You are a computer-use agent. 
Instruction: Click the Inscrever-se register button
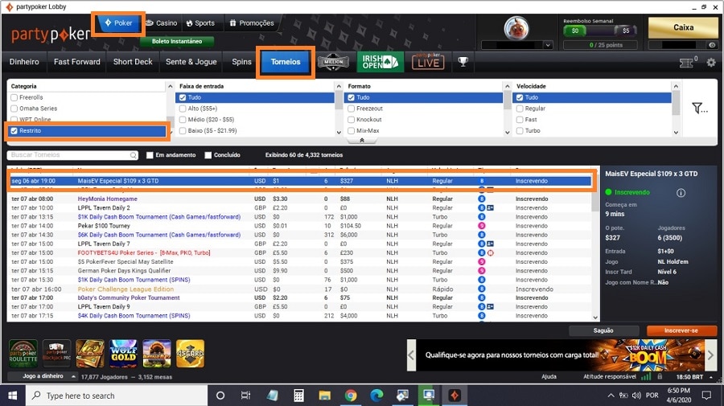click(x=681, y=330)
